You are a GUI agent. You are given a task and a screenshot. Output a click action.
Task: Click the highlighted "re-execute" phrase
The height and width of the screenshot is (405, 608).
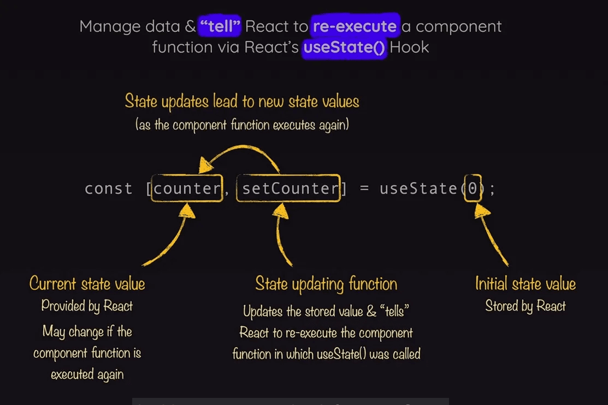tap(356, 26)
